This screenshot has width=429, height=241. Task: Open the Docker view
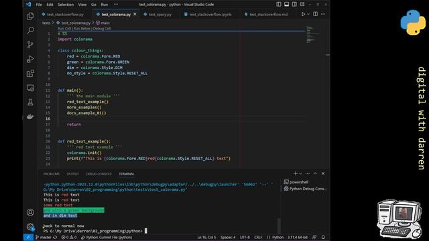(x=30, y=116)
